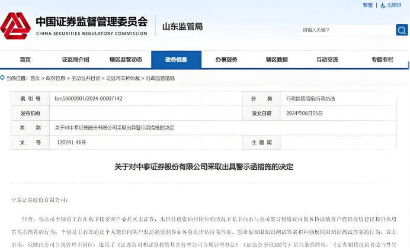Go to 行政监管措施 in the breadcrumb
The image size is (410, 248).
coord(161,78)
